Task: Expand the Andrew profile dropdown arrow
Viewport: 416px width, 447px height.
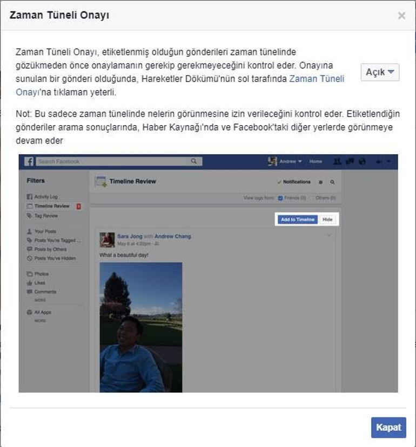Action: pyautogui.click(x=300, y=161)
